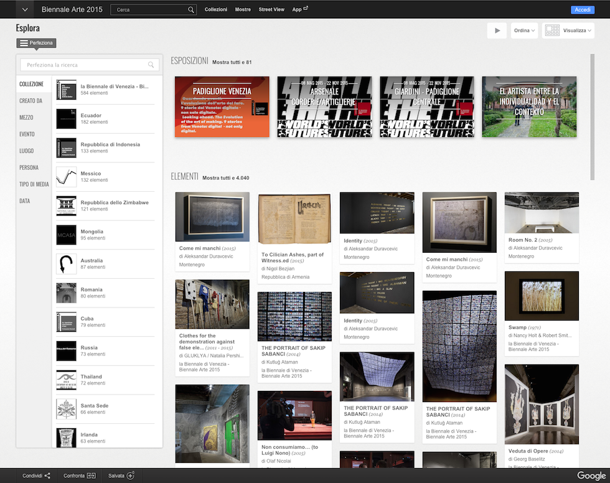The image size is (610, 483).
Task: Click the Thailand collection icon
Action: 66,380
